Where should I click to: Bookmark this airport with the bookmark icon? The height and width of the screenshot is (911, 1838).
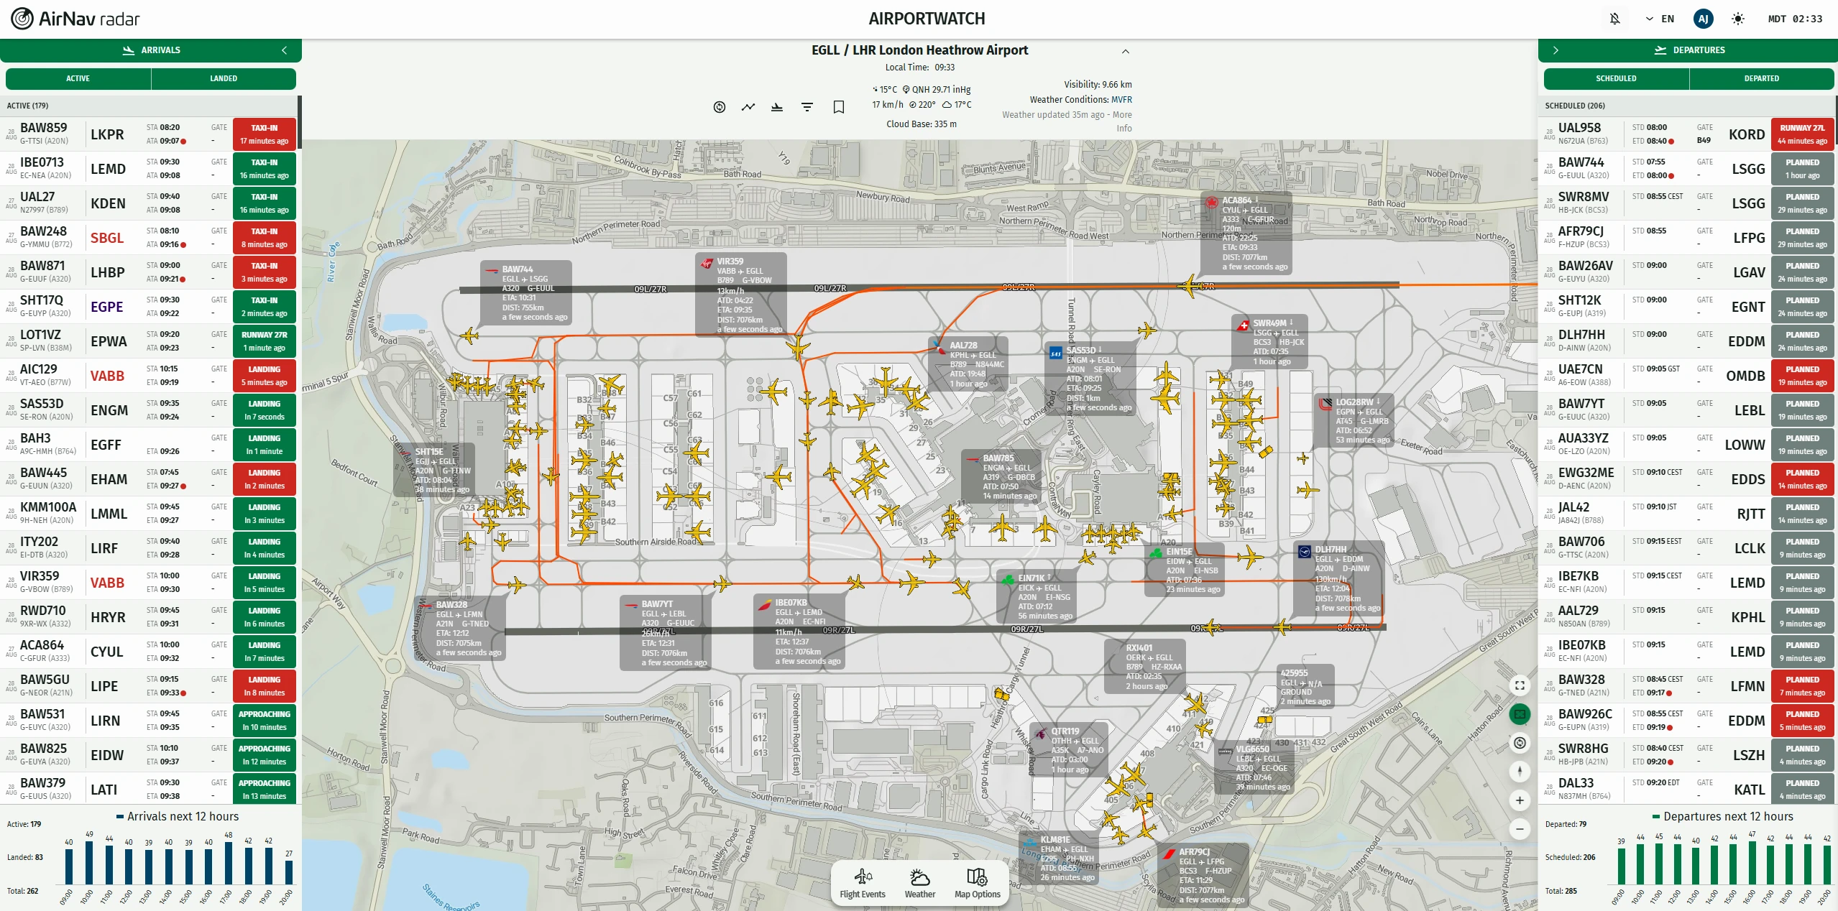838,107
